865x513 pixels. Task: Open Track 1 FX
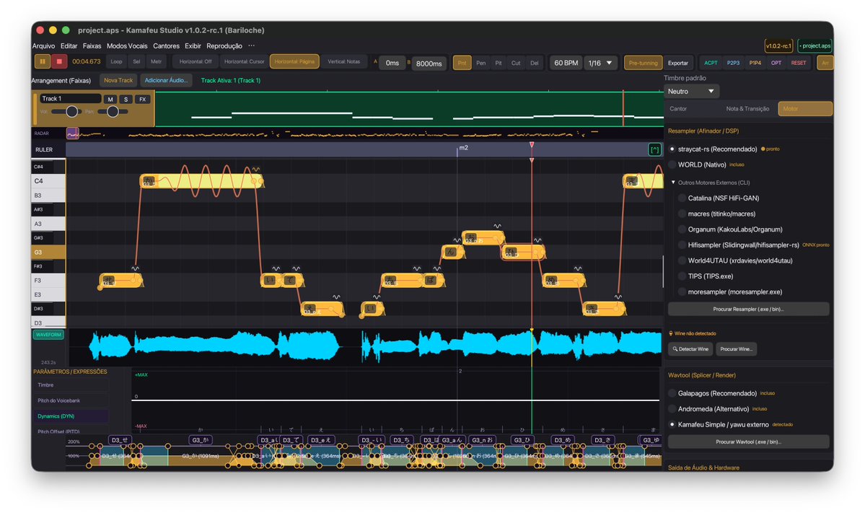(142, 100)
